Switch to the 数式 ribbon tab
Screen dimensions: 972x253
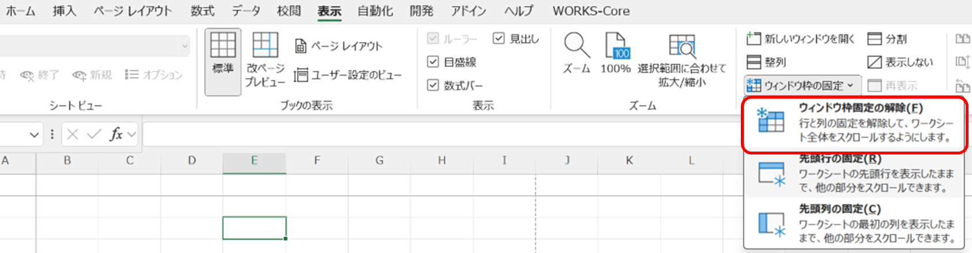[x=202, y=11]
